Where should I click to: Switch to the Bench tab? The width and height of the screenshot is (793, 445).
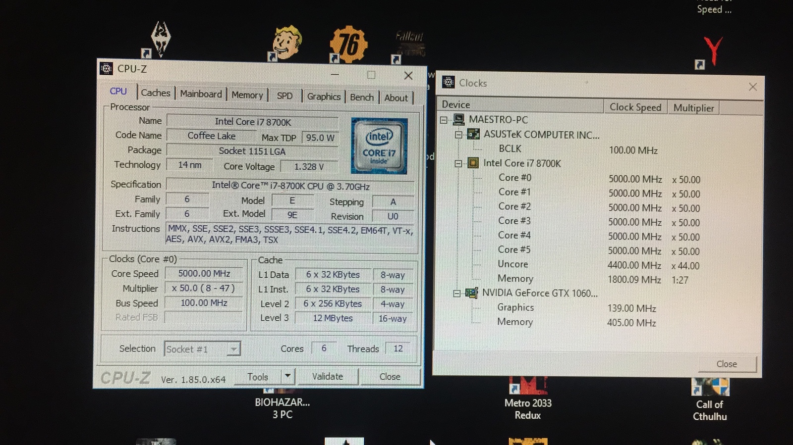click(362, 98)
